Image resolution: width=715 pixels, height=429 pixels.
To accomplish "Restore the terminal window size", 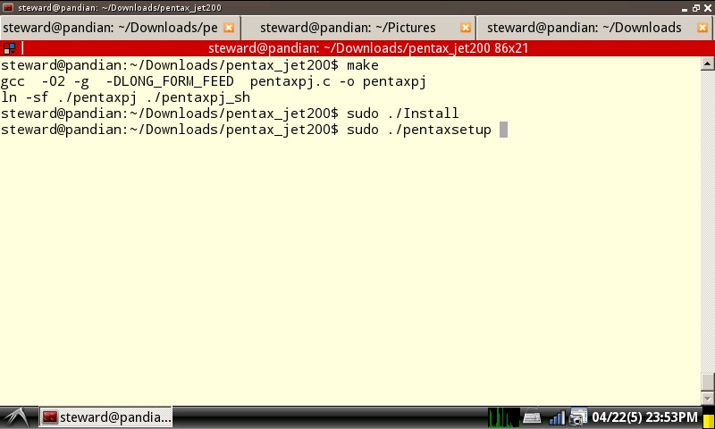I will click(x=696, y=8).
